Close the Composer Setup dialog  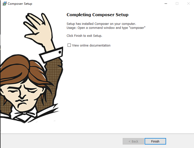(188, 3)
